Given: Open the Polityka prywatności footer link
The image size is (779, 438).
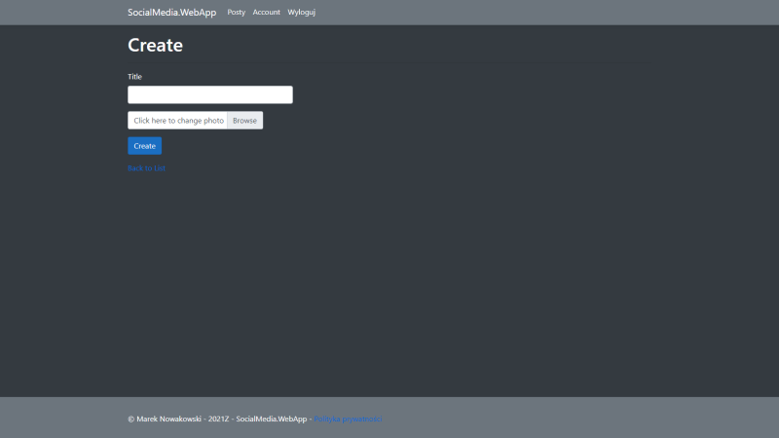Looking at the screenshot, I should 348,419.
